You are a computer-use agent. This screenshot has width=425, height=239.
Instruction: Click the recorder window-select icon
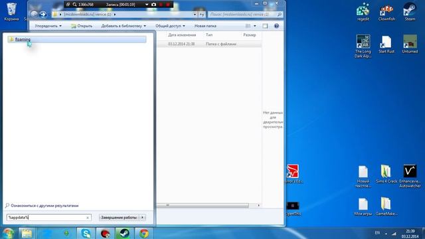68,5
